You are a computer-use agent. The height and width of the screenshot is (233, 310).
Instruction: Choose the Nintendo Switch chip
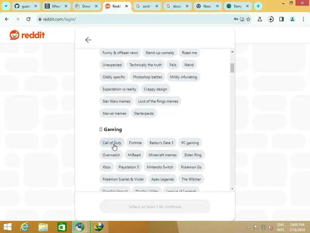160,167
